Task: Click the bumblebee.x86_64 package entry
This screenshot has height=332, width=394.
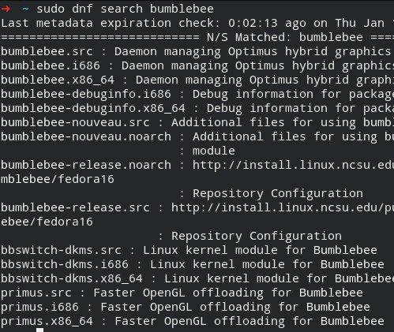Action: pyautogui.click(x=58, y=80)
